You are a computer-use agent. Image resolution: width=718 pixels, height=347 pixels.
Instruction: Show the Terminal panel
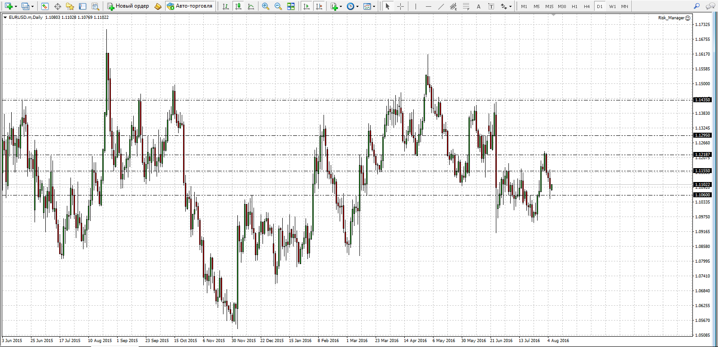pyautogui.click(x=83, y=6)
